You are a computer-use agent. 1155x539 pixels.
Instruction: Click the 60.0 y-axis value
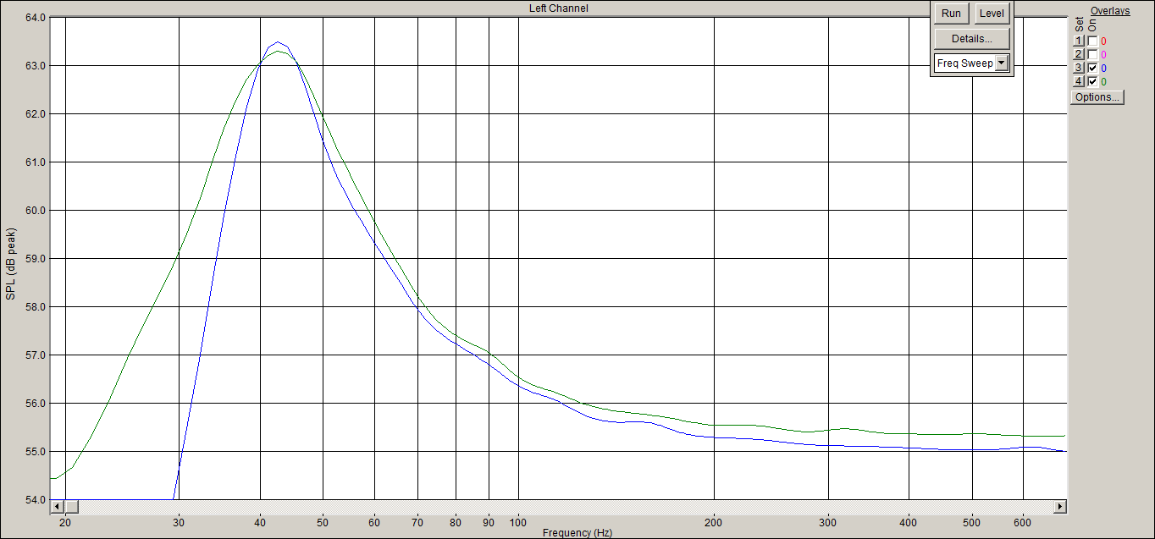(35, 210)
